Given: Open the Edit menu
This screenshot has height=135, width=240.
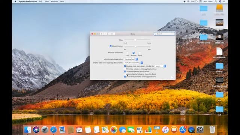Looking at the screenshot, I should (40, 1).
